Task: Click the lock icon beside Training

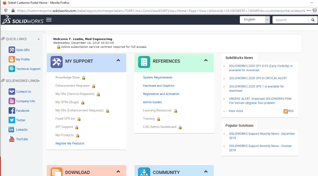Action: click(x=159, y=119)
